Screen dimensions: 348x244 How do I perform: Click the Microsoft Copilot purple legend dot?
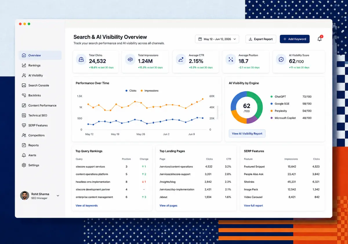(x=272, y=118)
